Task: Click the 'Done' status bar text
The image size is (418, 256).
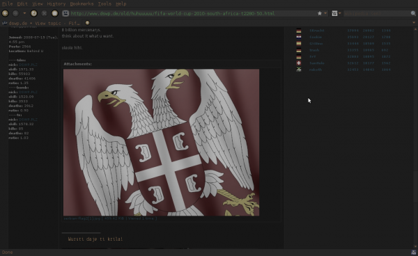Action: [7, 253]
